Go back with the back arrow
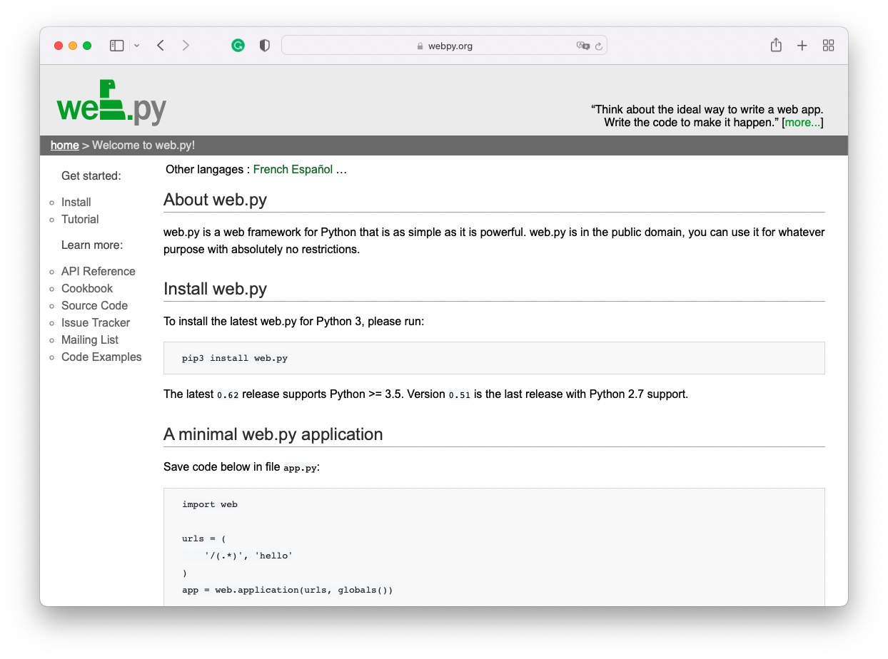The image size is (888, 659). point(161,46)
